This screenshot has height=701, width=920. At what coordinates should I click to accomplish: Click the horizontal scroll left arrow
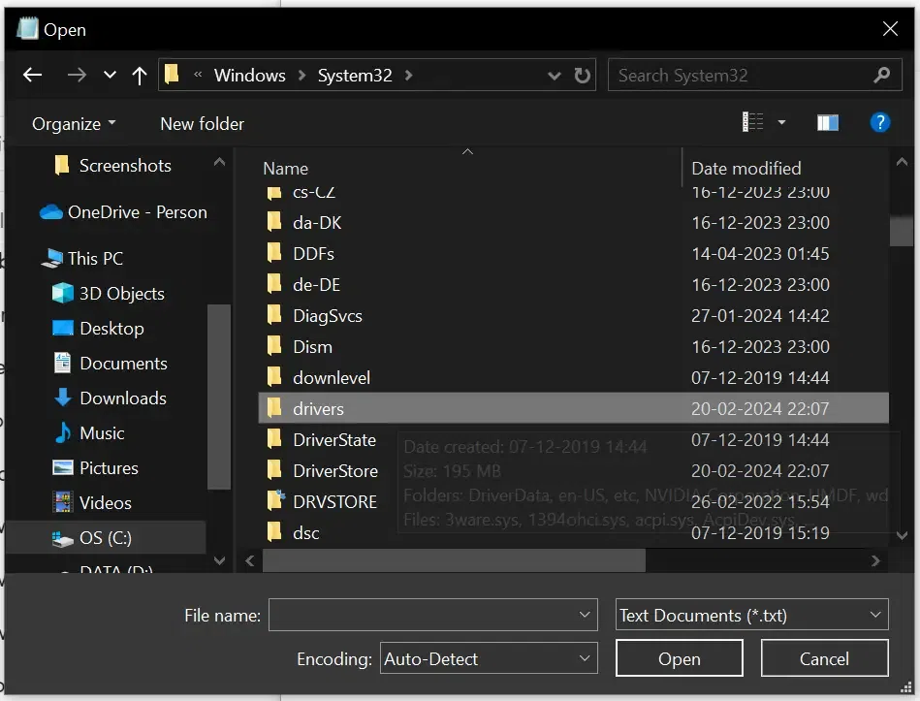click(250, 560)
